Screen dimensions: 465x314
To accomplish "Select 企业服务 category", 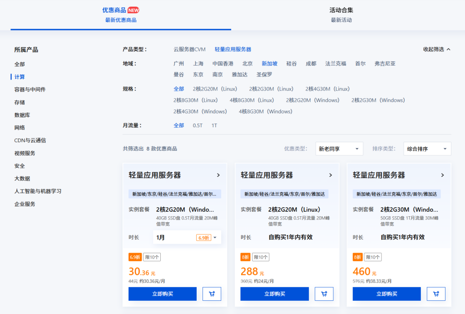I will pos(25,204).
